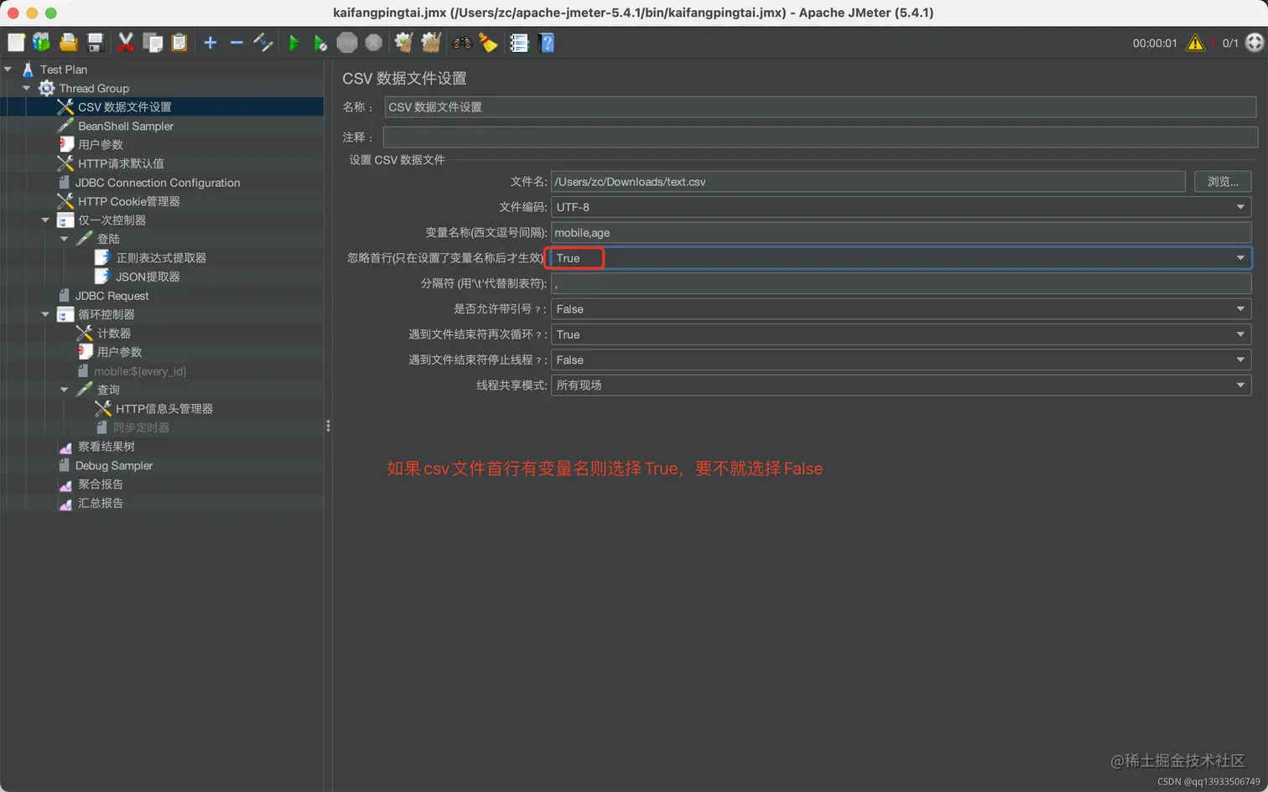The image size is (1268, 792).
Task: Click the New test plan icon
Action: pos(16,42)
